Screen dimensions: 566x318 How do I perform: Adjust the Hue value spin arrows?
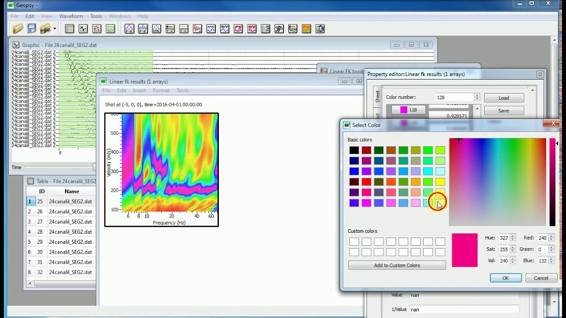[513, 238]
